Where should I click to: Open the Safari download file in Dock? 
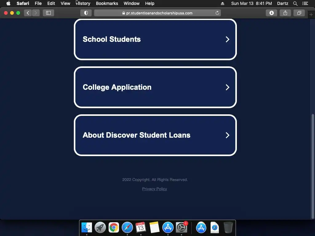(214, 227)
